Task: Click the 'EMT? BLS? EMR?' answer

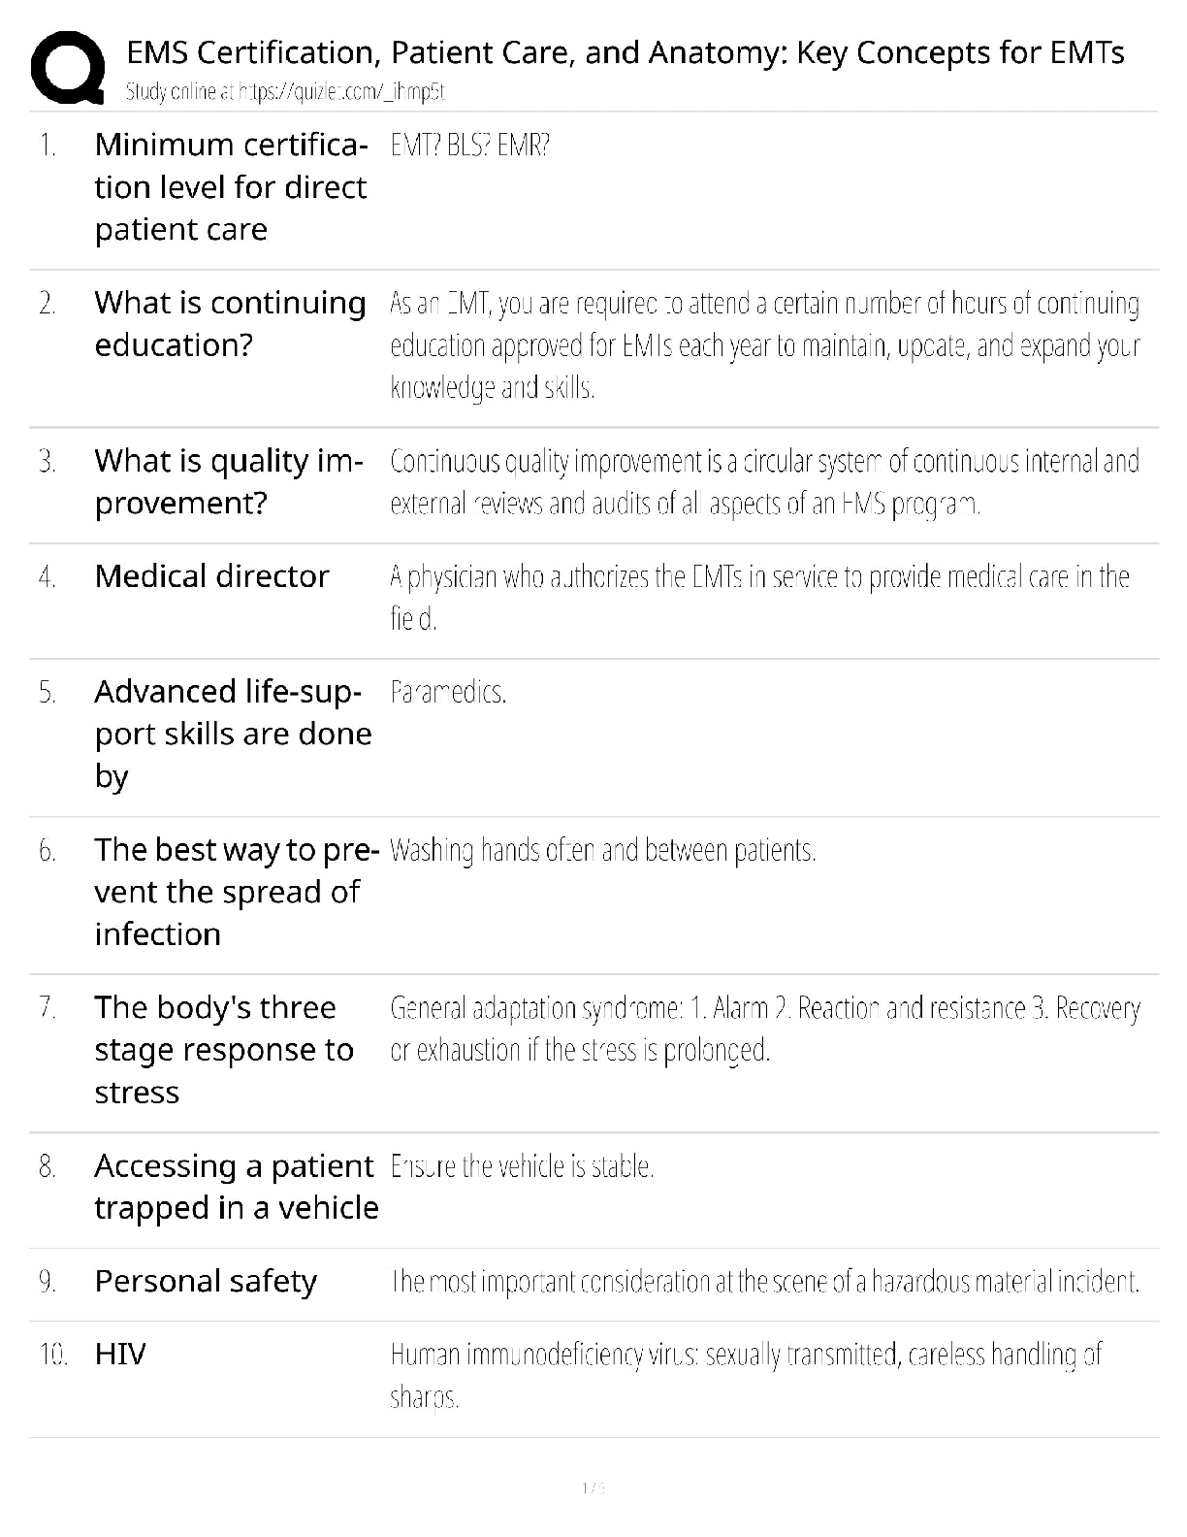Action: (470, 147)
